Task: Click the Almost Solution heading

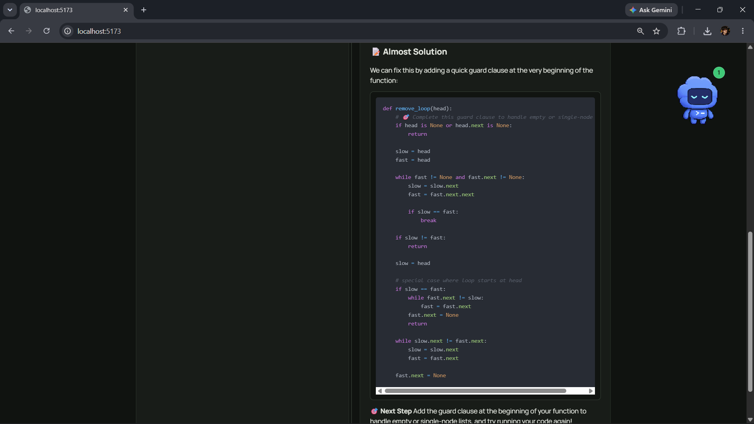Action: click(x=415, y=52)
